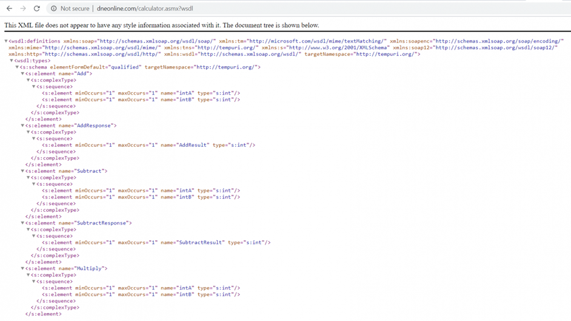Collapse the element name="AddResponse" node
Screen dimensions: 571x321
point(22,126)
